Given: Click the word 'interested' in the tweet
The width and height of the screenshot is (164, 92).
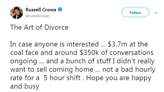Looking at the screenshot, I should [x=83, y=44].
